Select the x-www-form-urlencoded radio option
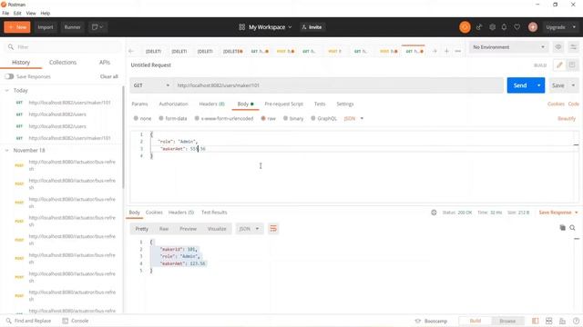 pyautogui.click(x=197, y=118)
